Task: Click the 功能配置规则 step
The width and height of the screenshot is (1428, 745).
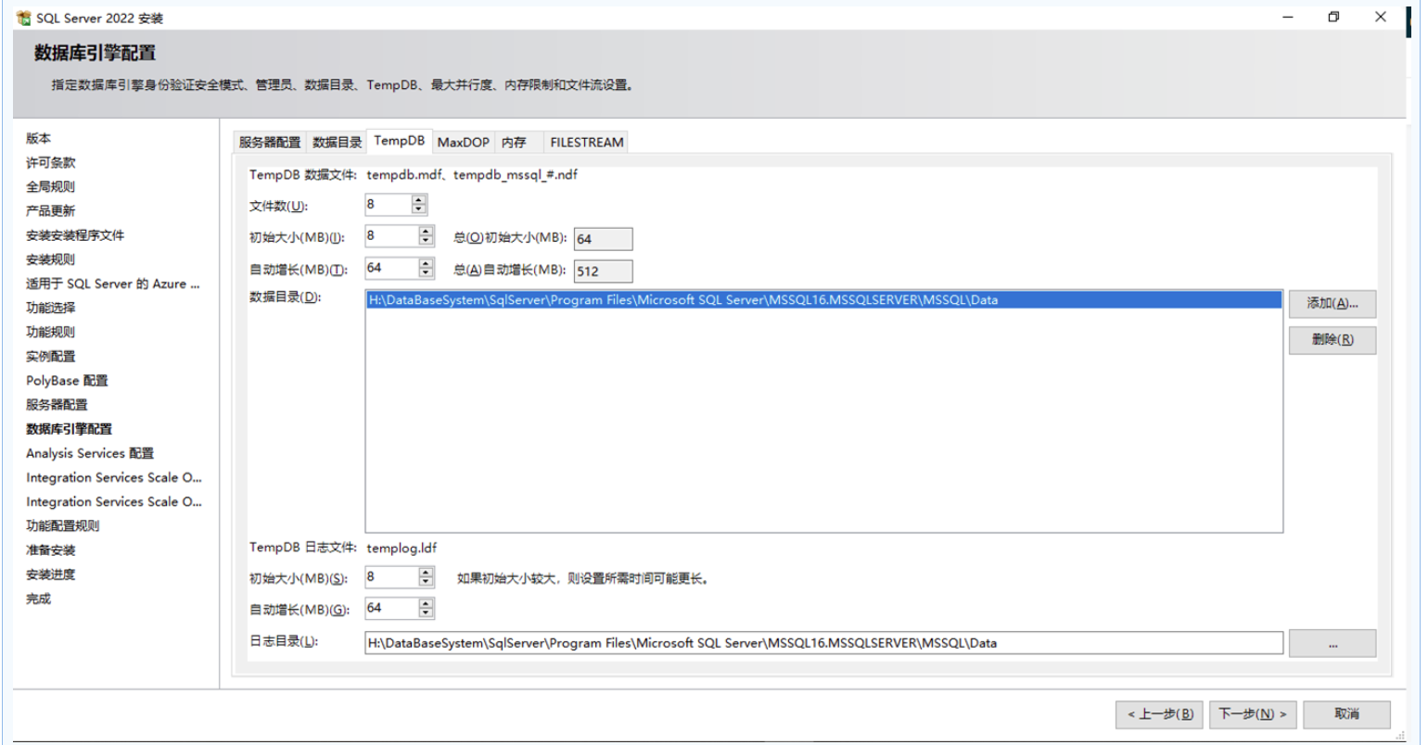Action: (63, 525)
